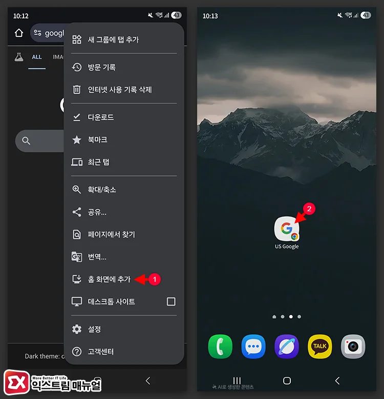Click the zoom magnifier plus icon
The height and width of the screenshot is (399, 384).
(77, 190)
